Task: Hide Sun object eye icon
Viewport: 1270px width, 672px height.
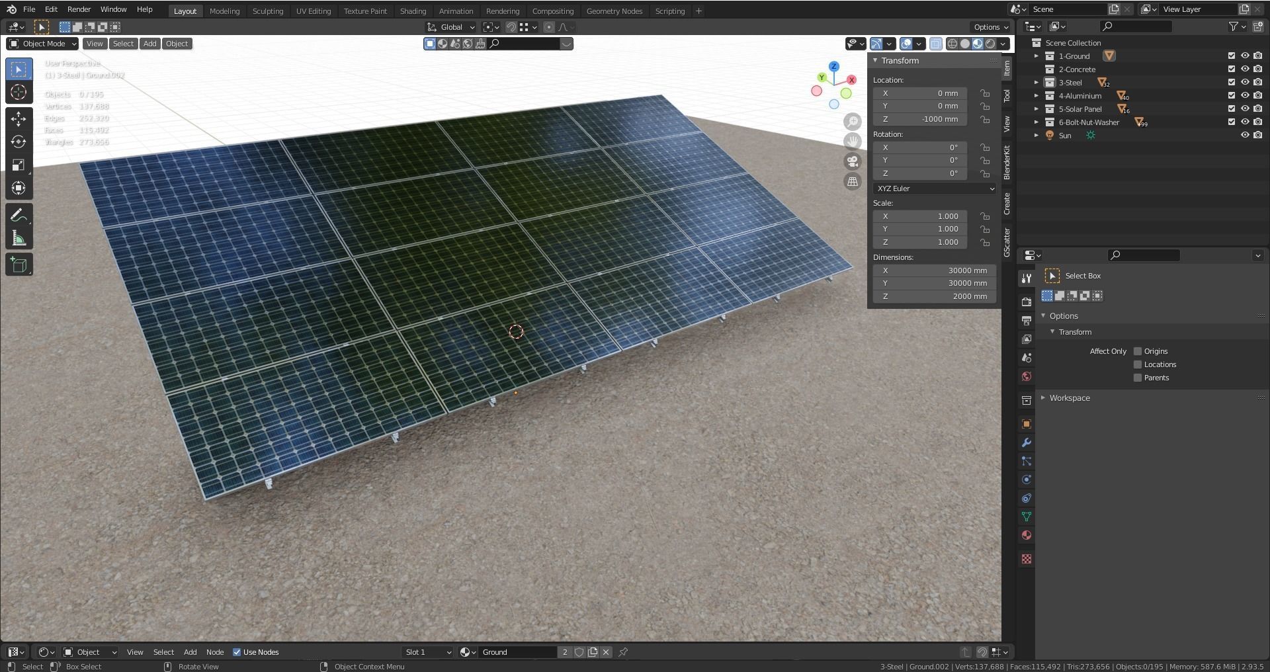Action: pyautogui.click(x=1245, y=136)
